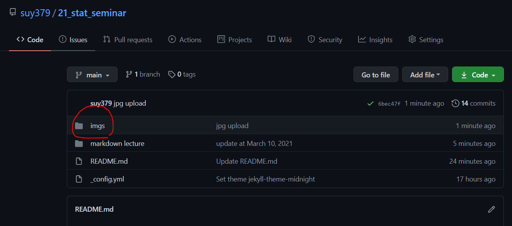Viewport: 512px width, 226px height.
Task: Click the README.md file icon
Action: (x=79, y=161)
